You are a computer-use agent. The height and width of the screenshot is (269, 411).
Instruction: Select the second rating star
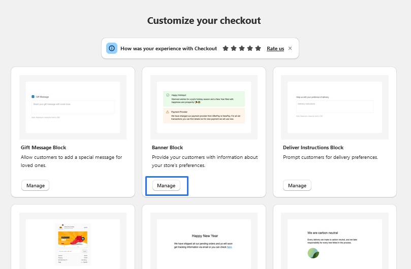(234, 48)
